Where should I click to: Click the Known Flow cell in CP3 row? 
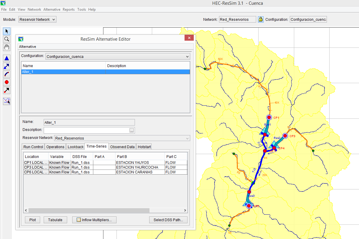pyautogui.click(x=60, y=167)
